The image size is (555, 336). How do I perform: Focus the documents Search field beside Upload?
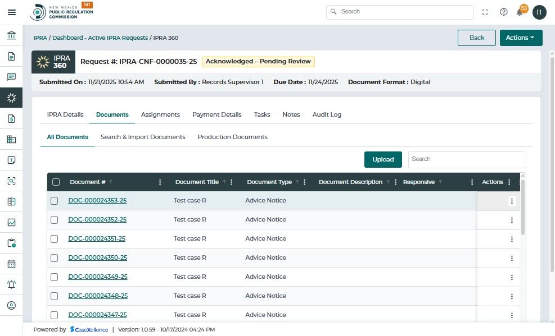[467, 159]
